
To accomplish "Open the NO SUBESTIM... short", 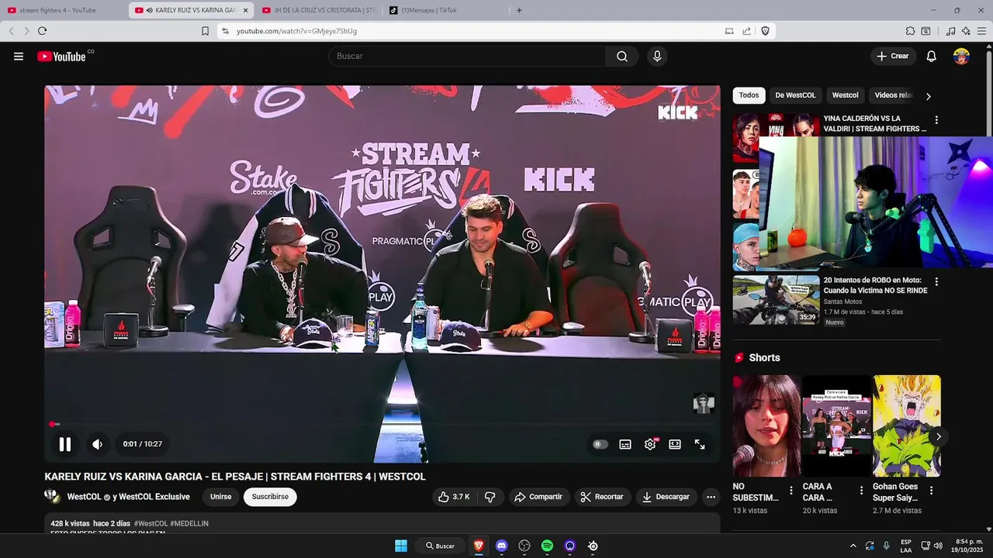I will (x=766, y=425).
